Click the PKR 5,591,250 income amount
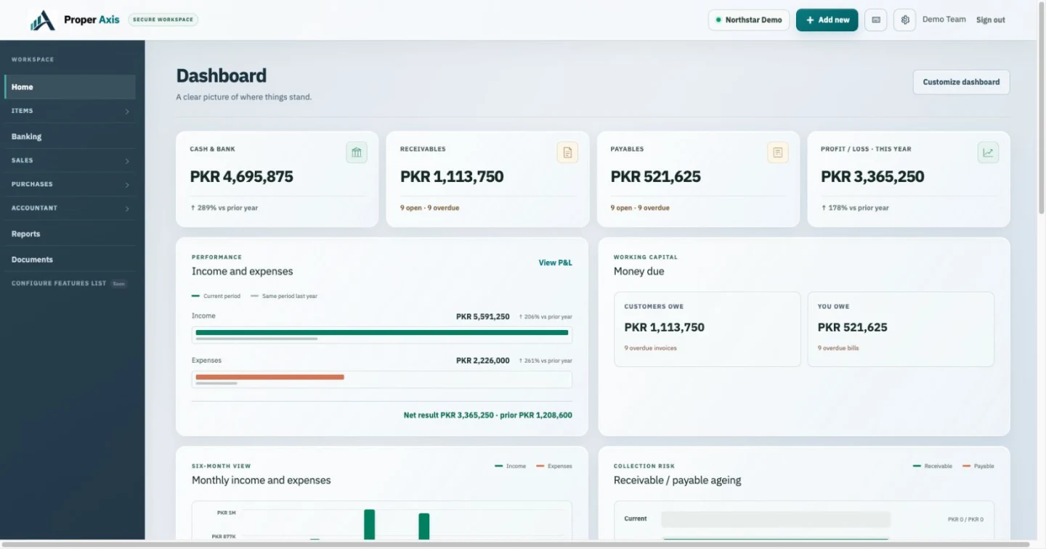The height and width of the screenshot is (549, 1046). [483, 317]
